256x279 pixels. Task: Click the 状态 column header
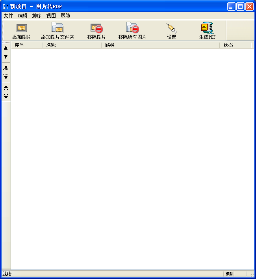(x=236, y=45)
